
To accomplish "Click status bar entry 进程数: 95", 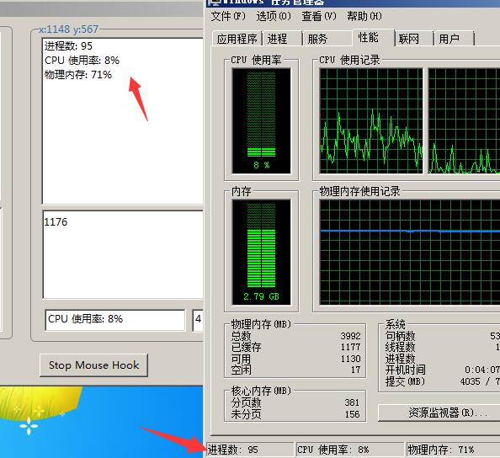I will [250, 450].
